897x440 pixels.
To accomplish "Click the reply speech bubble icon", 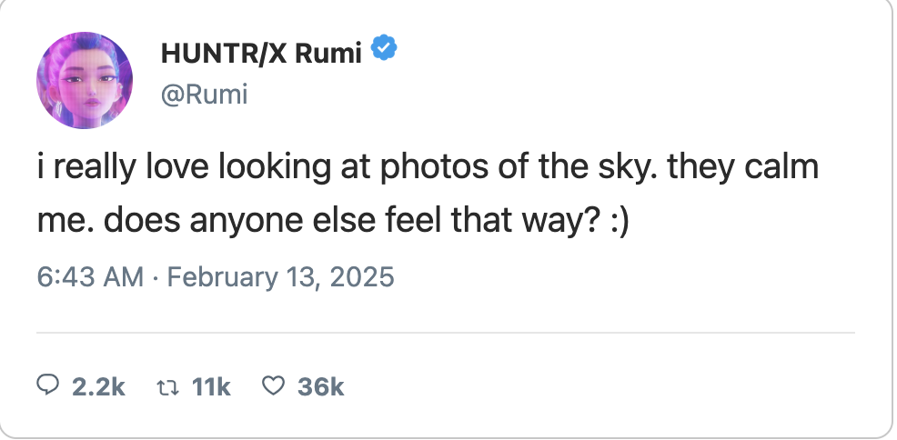I will click(47, 386).
